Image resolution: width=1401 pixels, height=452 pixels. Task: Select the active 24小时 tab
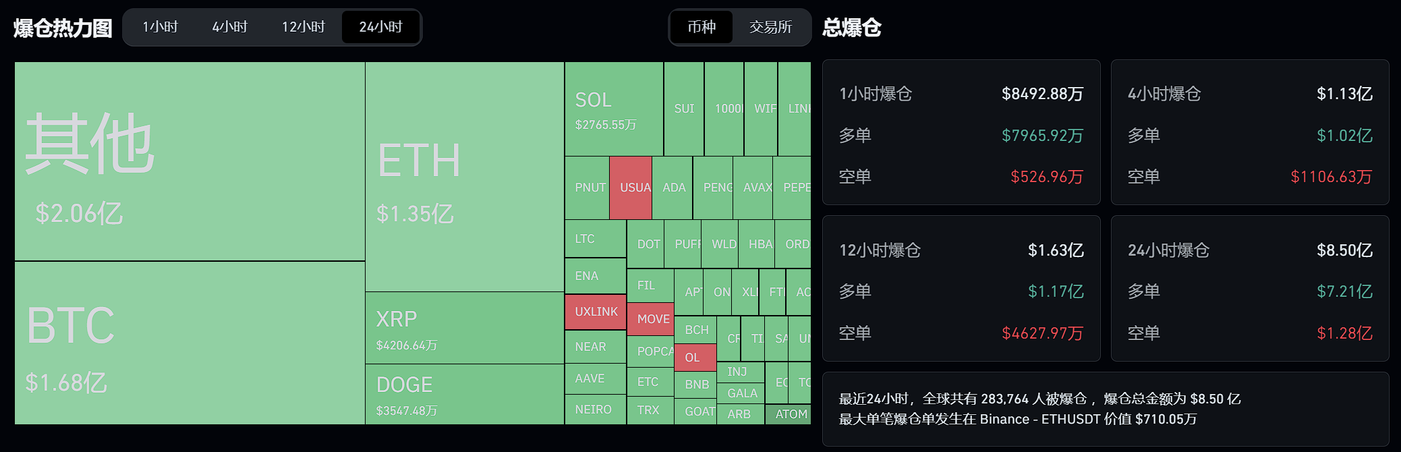coord(380,27)
